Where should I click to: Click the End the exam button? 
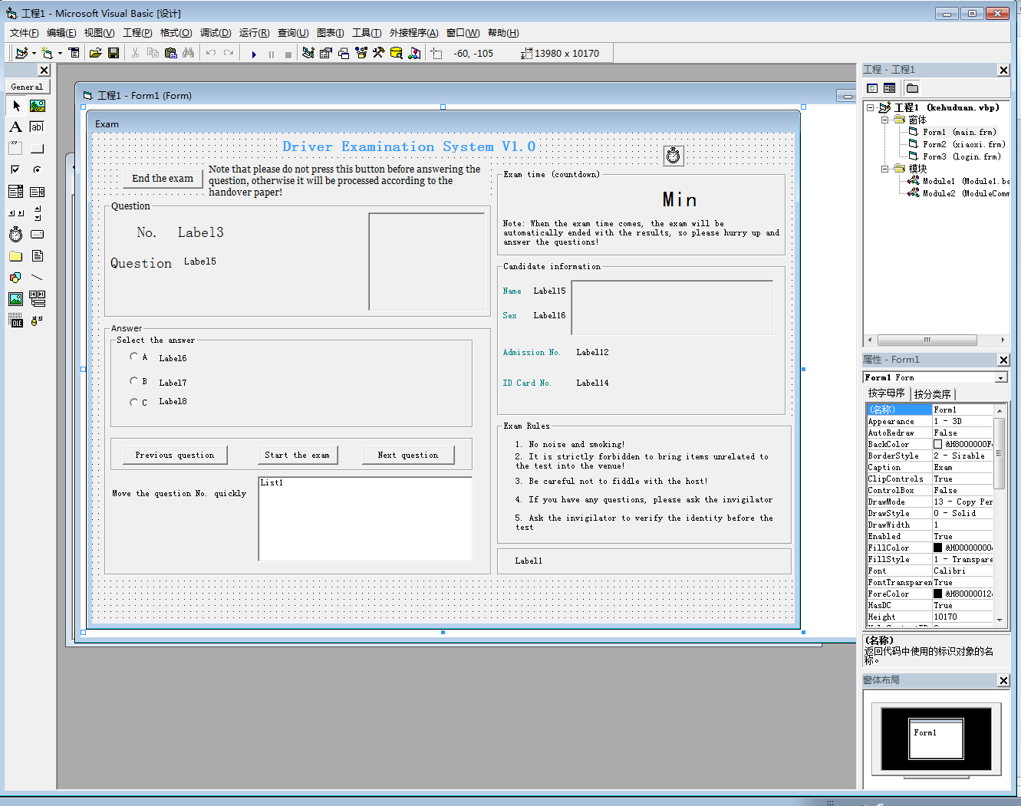[x=163, y=179]
